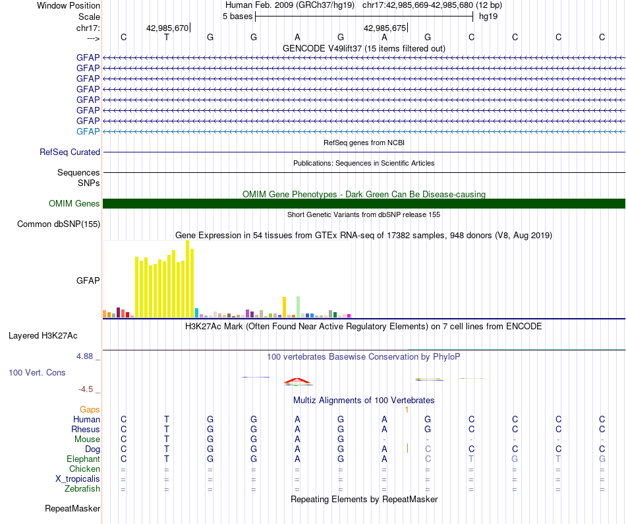This screenshot has height=524, width=626.
Task: Click the Scale label
Action: point(89,16)
